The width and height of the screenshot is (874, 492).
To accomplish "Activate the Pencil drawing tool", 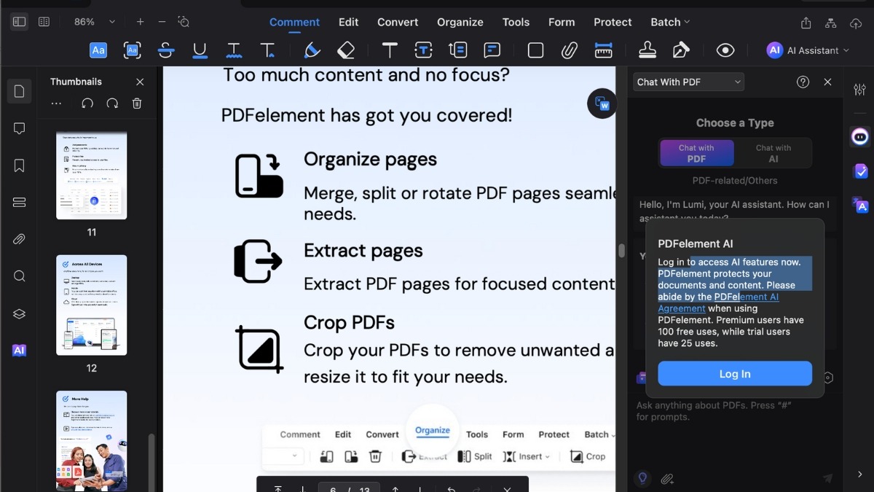I will (x=312, y=50).
